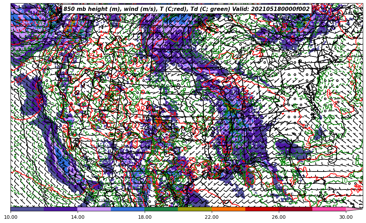Choose the olive 20–22 colorbar segment
Image resolution: width=366 pixels, height=223 pixels.
pyautogui.click(x=195, y=209)
